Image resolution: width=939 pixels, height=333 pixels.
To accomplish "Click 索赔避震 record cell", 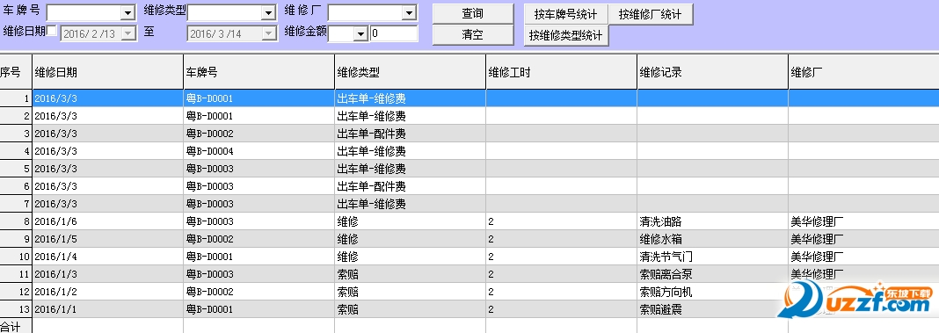I will [713, 309].
